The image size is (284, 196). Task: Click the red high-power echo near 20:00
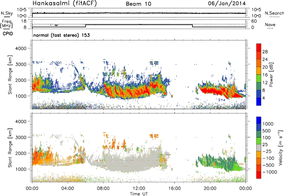[x=210, y=91]
